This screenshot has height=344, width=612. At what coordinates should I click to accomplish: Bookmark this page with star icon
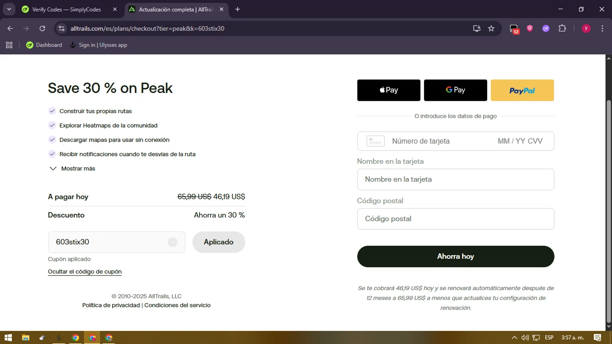(491, 29)
